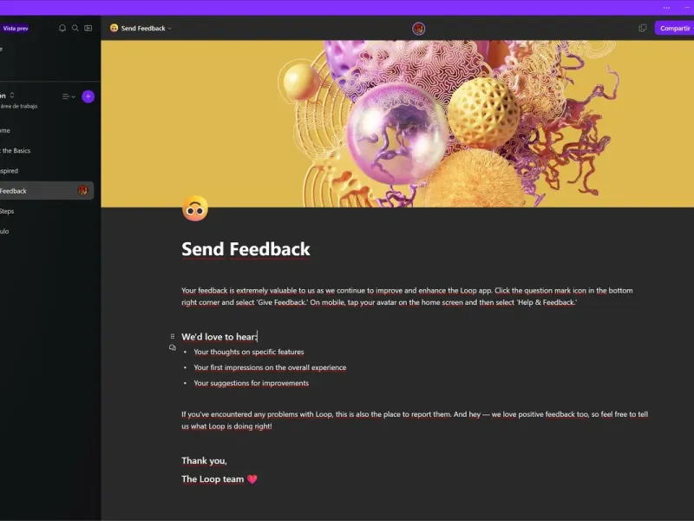
Task: Click the upside-down face page emoji icon
Action: [x=195, y=208]
